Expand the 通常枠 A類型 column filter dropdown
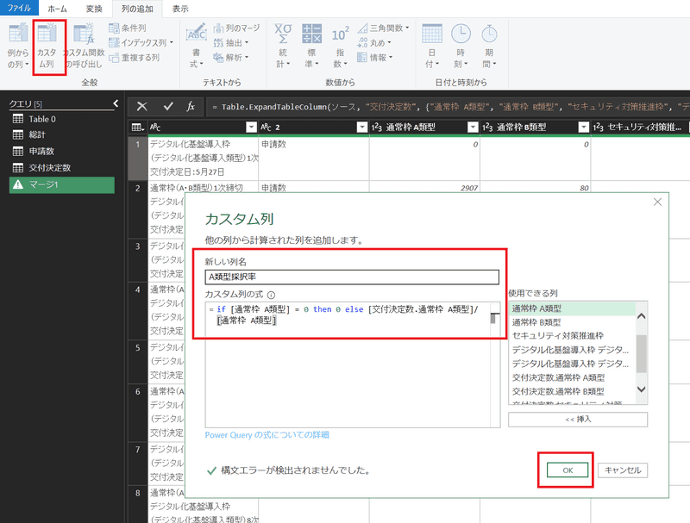 472,128
